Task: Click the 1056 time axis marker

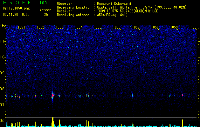Action: point(117,27)
